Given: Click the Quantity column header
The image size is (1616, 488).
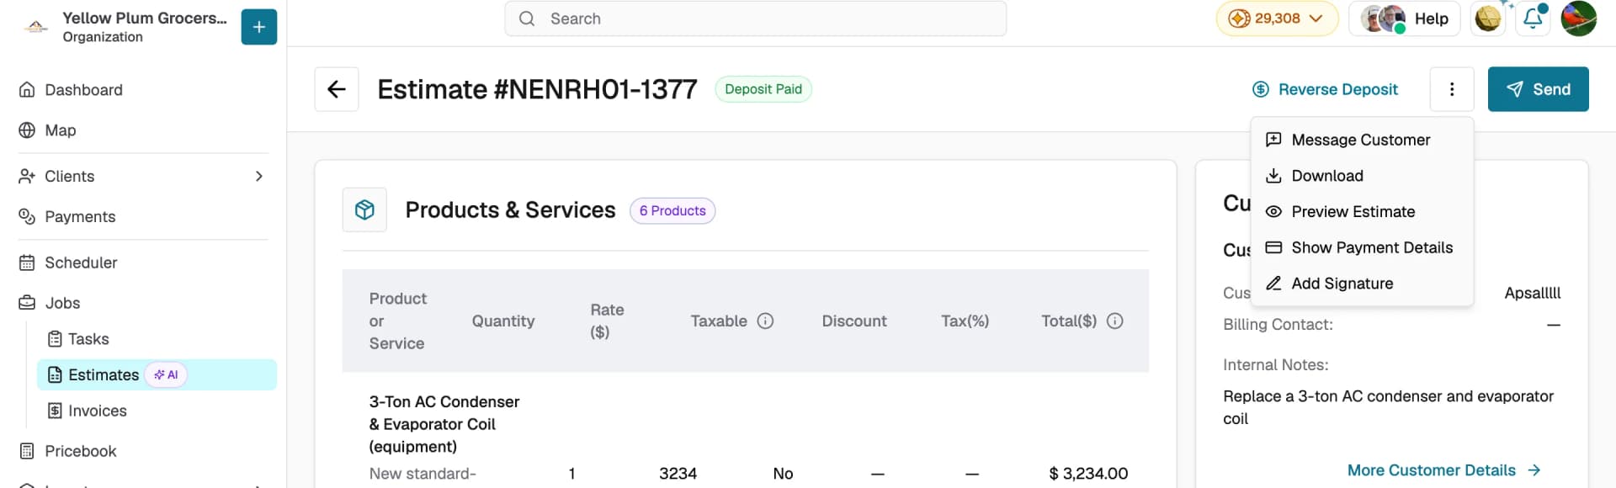Looking at the screenshot, I should [x=503, y=321].
